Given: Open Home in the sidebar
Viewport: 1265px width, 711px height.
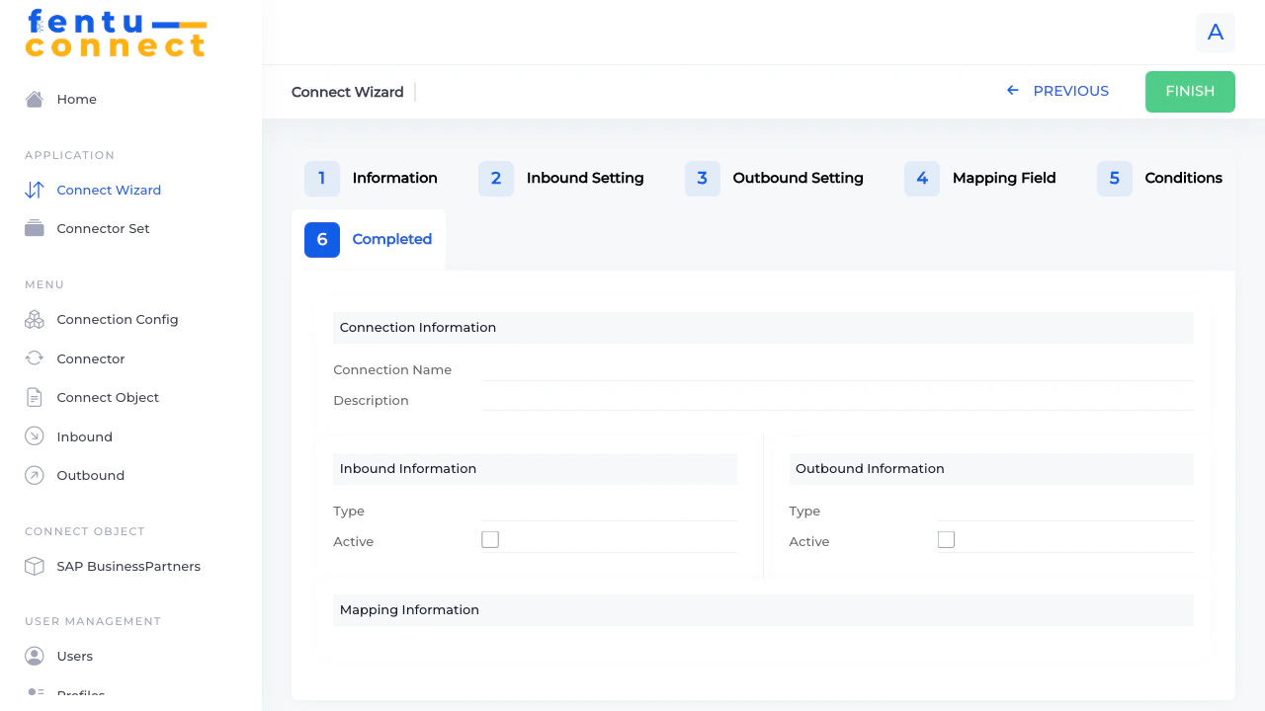Looking at the screenshot, I should click(x=76, y=99).
